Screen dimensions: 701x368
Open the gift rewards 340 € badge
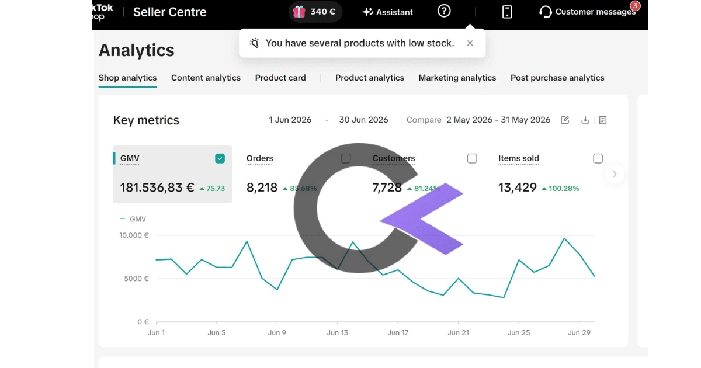point(315,12)
